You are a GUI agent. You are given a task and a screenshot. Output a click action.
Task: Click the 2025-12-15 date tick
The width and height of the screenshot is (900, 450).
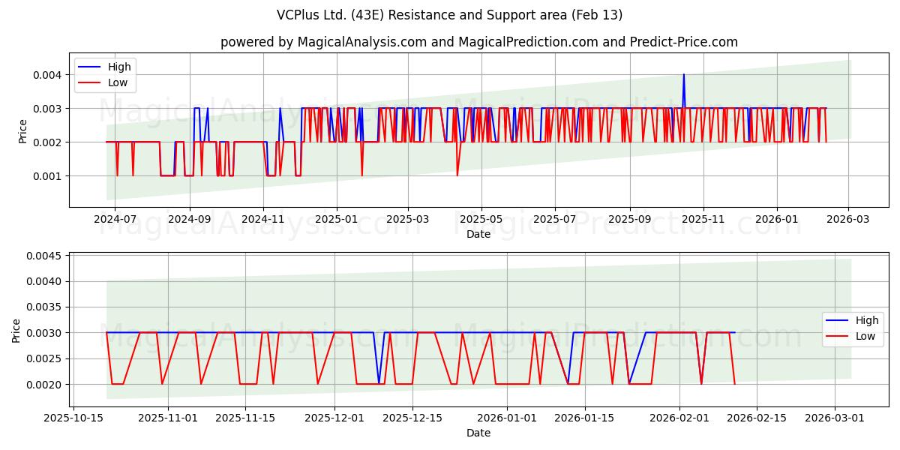pos(412,418)
